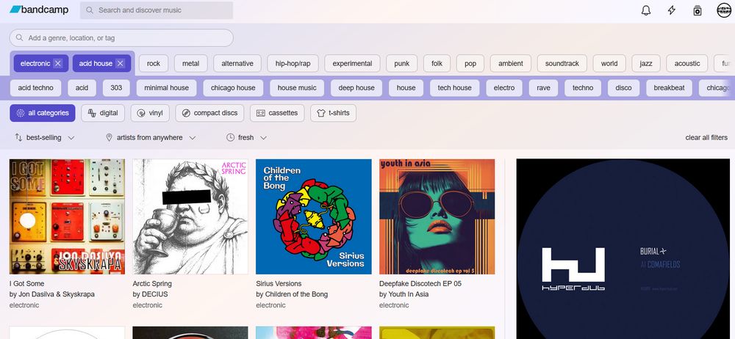This screenshot has width=735, height=339.
Task: Click the clock icon beside fresh
Action: [230, 137]
